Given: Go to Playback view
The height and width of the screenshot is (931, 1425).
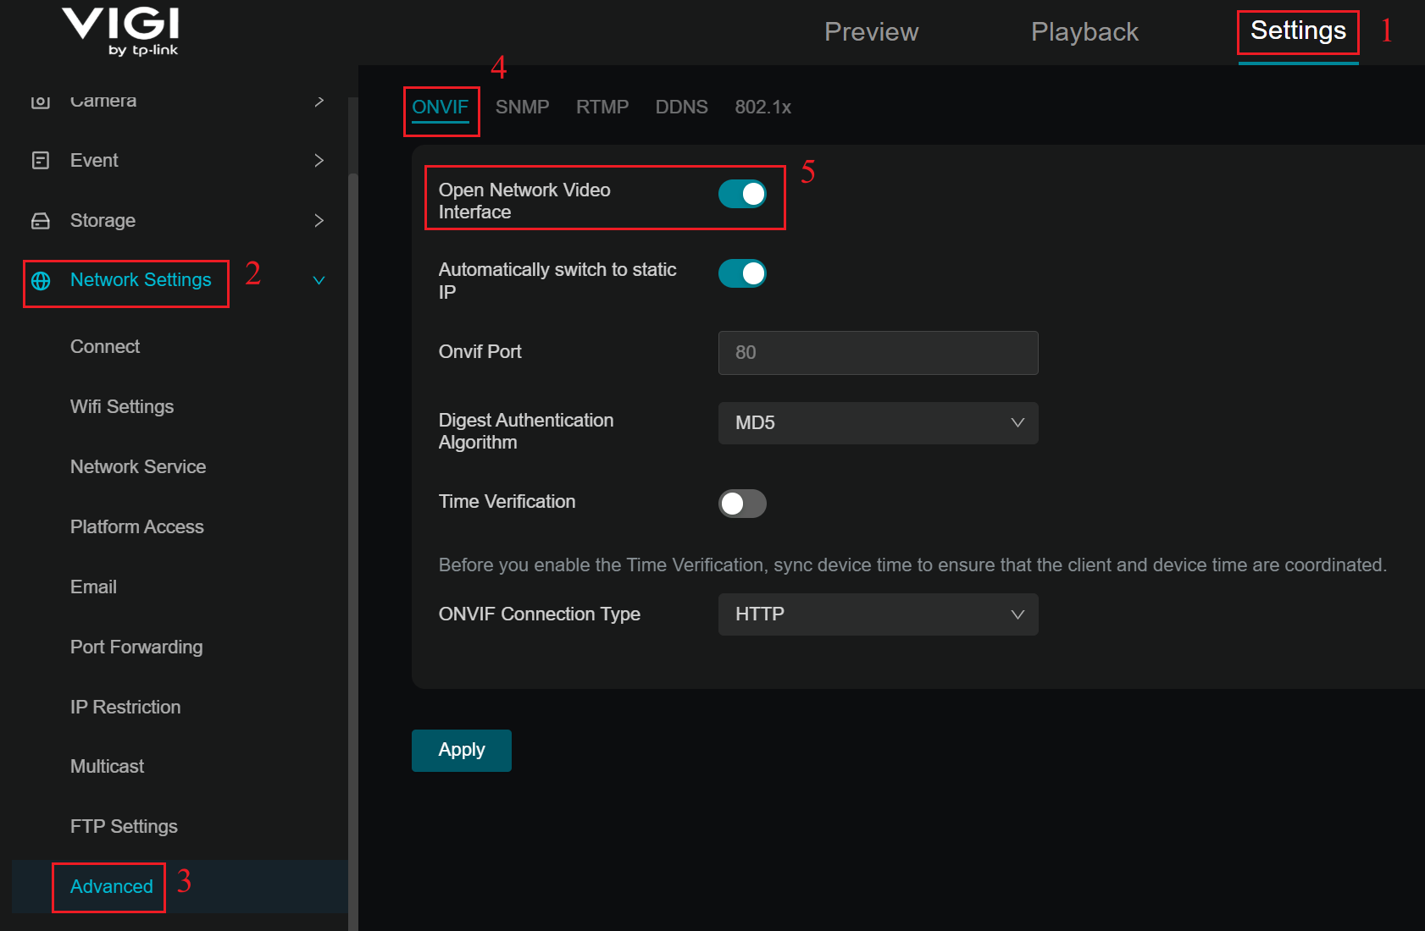Looking at the screenshot, I should click(1084, 31).
